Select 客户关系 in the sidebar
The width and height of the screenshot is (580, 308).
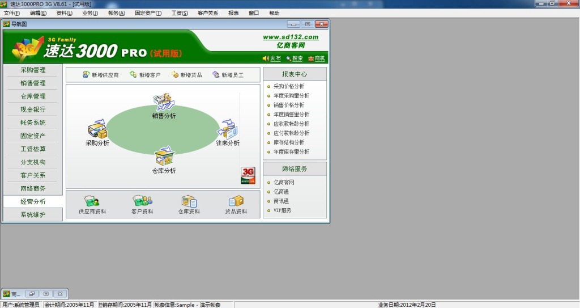[x=33, y=175]
